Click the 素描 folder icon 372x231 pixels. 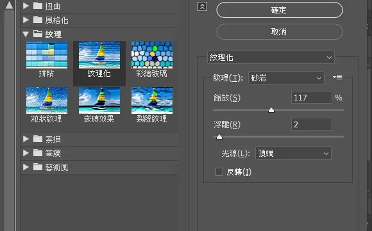point(37,139)
